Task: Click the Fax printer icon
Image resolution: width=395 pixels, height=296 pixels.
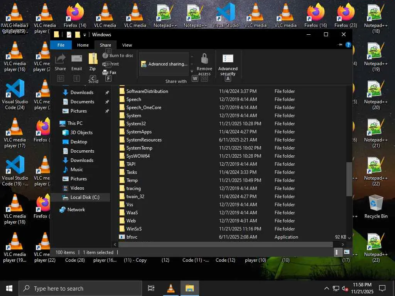Action: pos(105,72)
